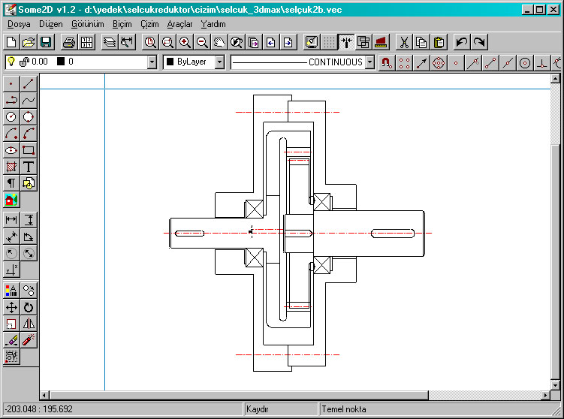Choose the Rectangle drawing tool
Image resolution: width=564 pixels, height=419 pixels.
pyautogui.click(x=29, y=149)
